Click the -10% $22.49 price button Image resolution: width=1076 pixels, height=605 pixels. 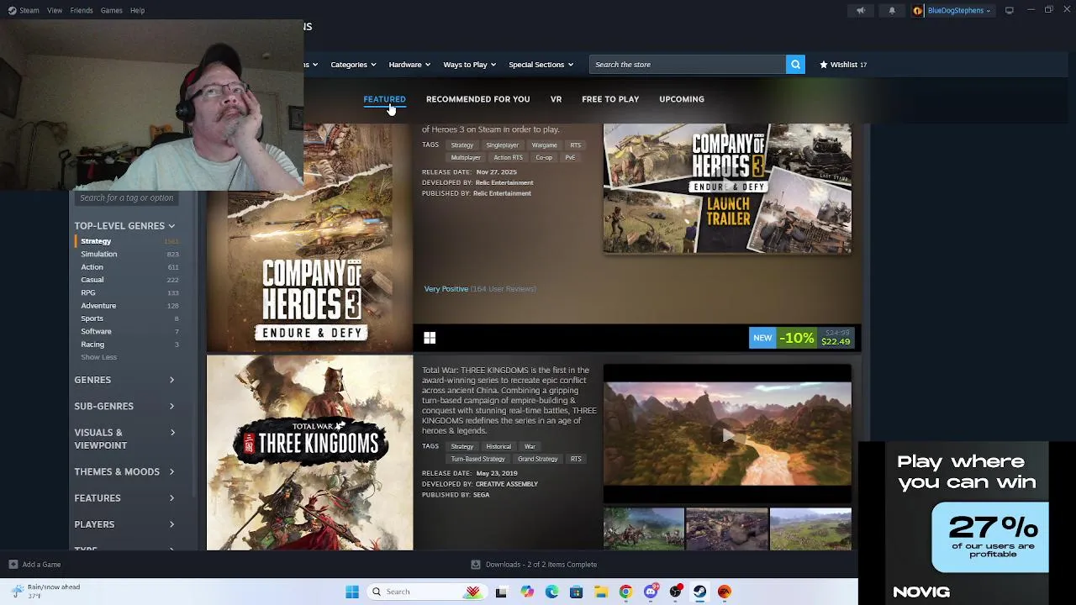pyautogui.click(x=801, y=338)
